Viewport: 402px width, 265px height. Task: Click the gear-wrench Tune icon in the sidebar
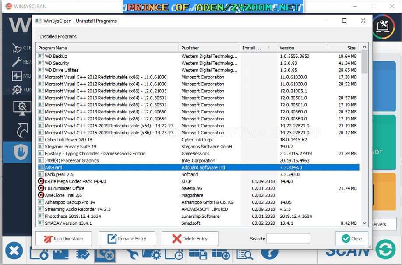pyautogui.click(x=17, y=89)
